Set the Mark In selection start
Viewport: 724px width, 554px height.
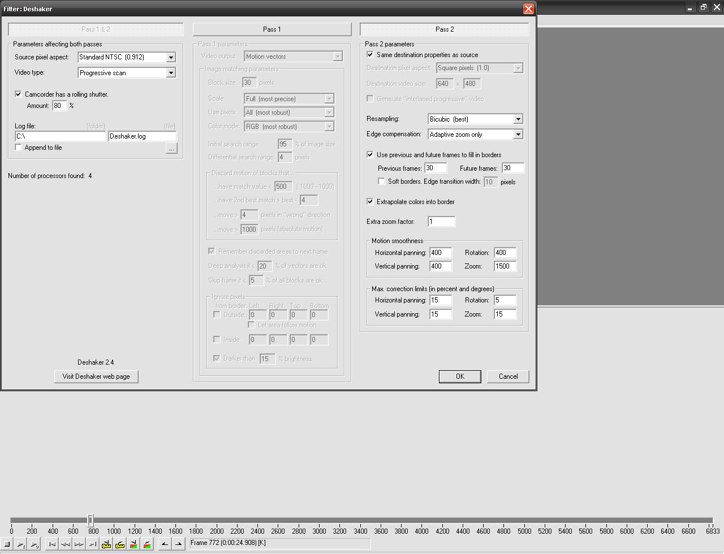click(165, 544)
